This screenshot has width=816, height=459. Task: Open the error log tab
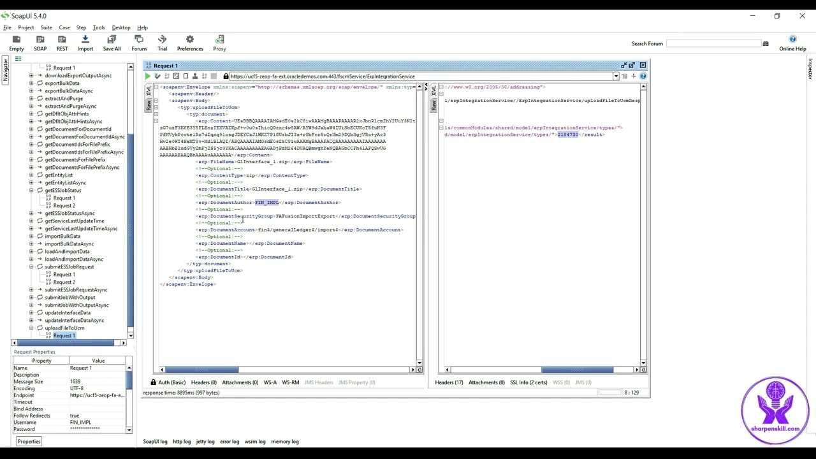click(229, 441)
